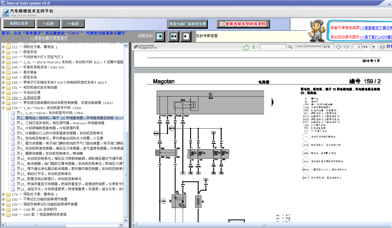
Task: Click the fit-to-page zoom icon
Action: (339, 47)
